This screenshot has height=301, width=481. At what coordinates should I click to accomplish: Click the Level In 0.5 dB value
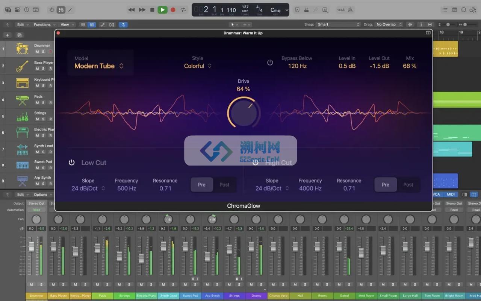347,66
